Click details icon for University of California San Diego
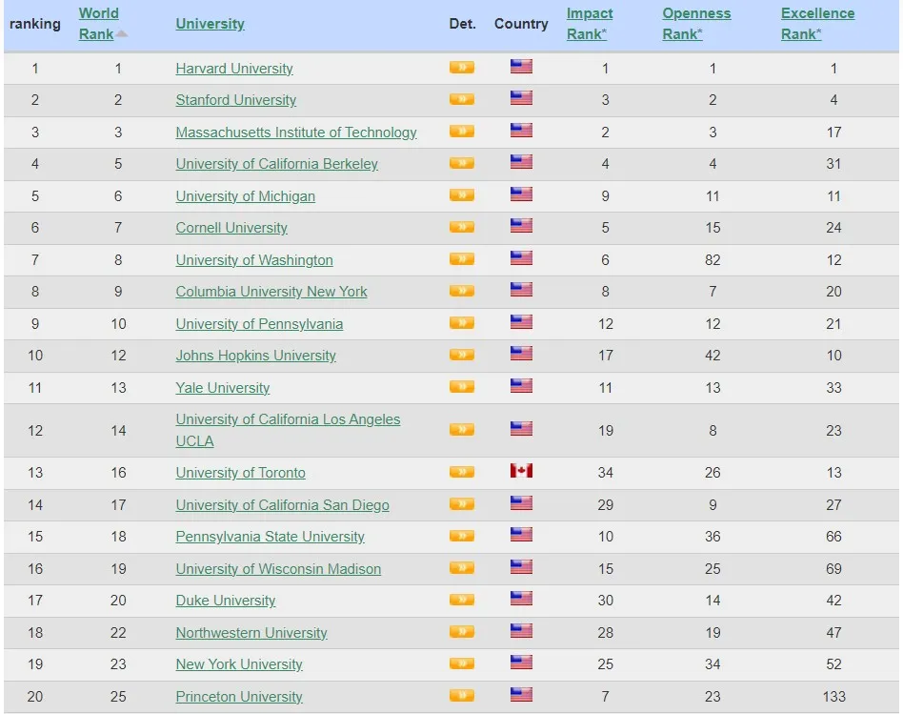Image resolution: width=903 pixels, height=714 pixels. point(462,504)
